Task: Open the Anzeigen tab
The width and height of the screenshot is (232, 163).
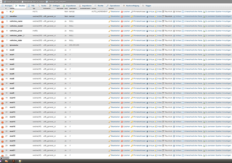Action: (x=7, y=6)
